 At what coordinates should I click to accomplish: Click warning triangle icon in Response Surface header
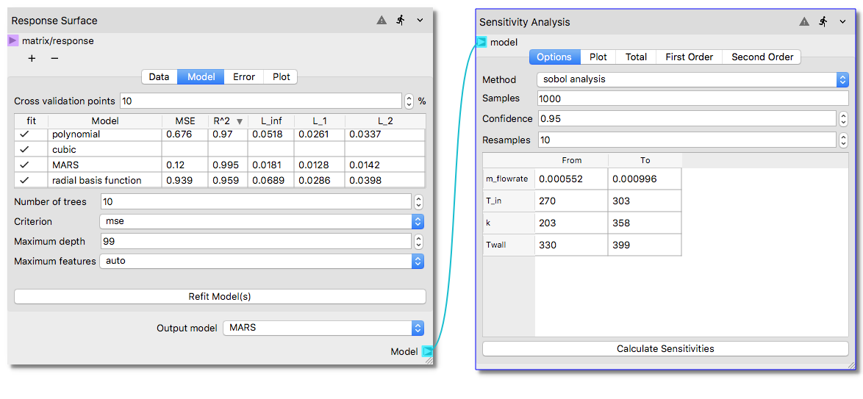point(382,21)
